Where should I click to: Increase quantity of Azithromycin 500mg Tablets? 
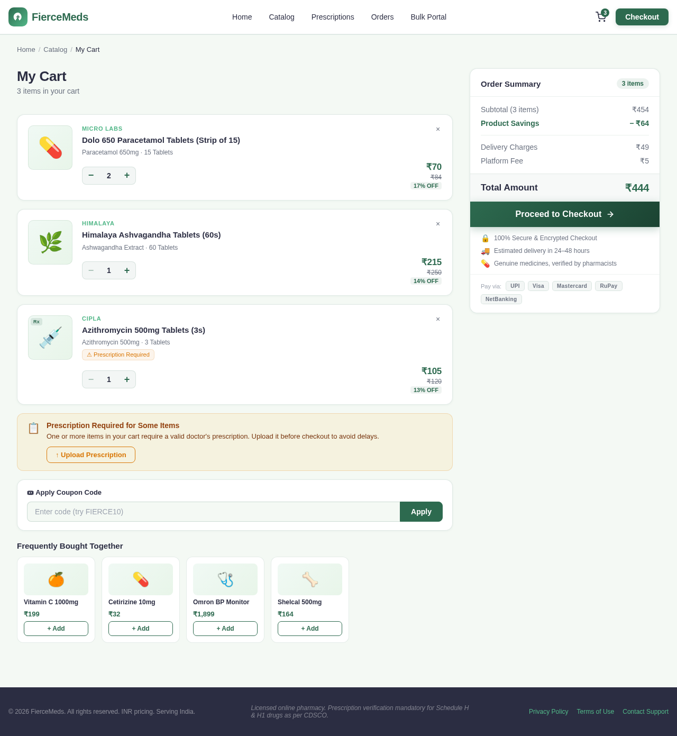(127, 379)
